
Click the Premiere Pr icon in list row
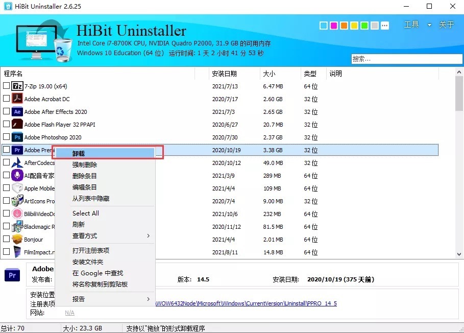(x=17, y=150)
